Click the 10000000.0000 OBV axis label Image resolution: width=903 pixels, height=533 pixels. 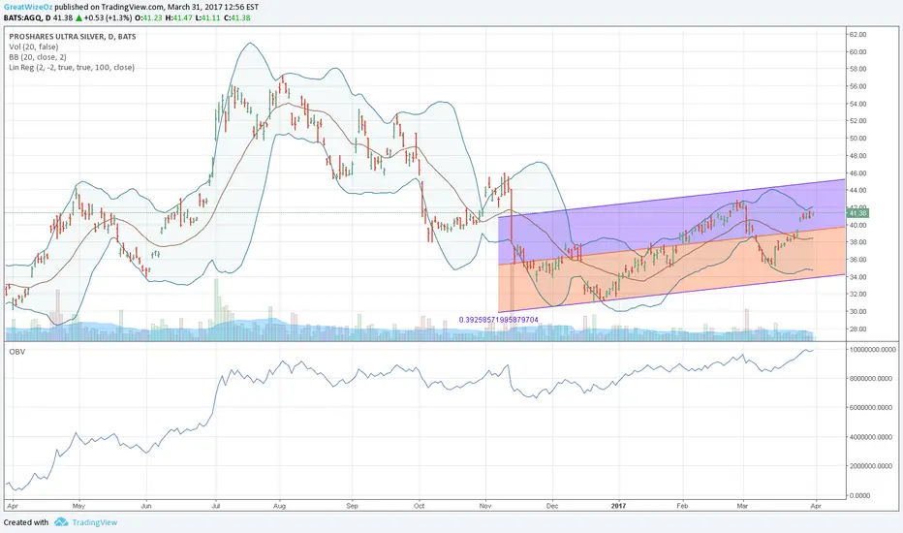(872, 349)
